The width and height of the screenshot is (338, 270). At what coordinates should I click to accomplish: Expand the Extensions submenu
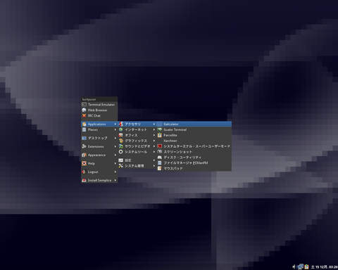[x=99, y=146]
